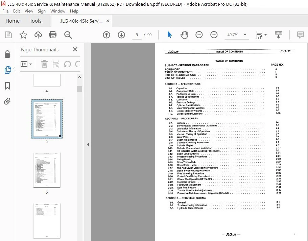Open the Window menu
The height and width of the screenshot is (241, 308).
[x=58, y=11]
